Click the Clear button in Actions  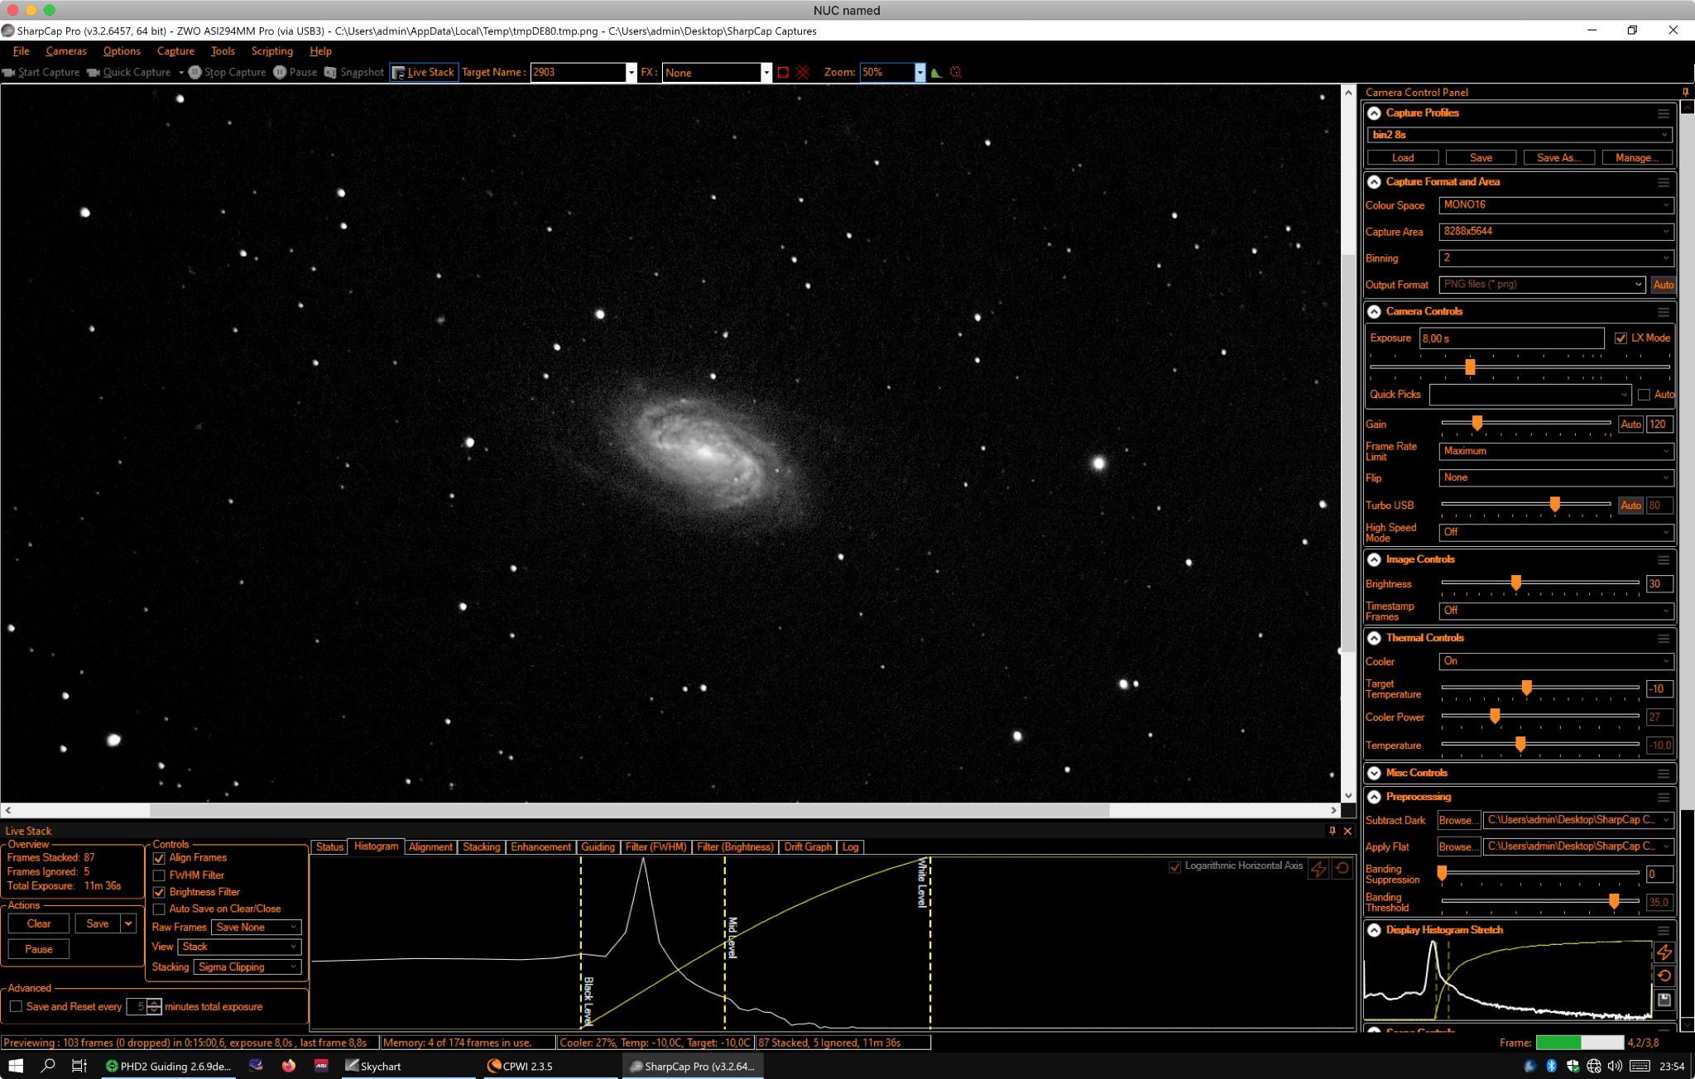coord(39,924)
